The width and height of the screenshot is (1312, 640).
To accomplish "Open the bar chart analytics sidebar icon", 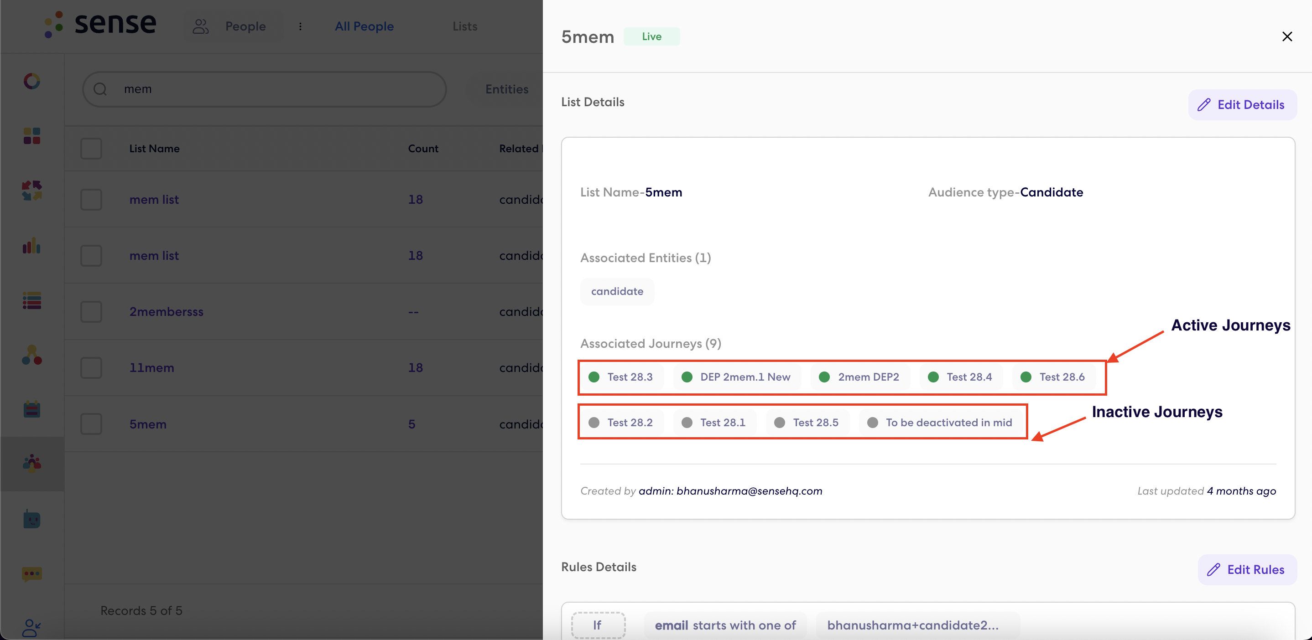I will 31,246.
